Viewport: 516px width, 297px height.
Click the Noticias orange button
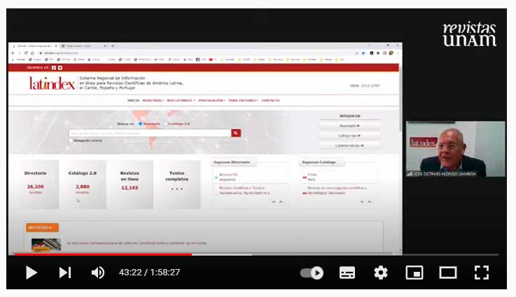click(x=42, y=227)
